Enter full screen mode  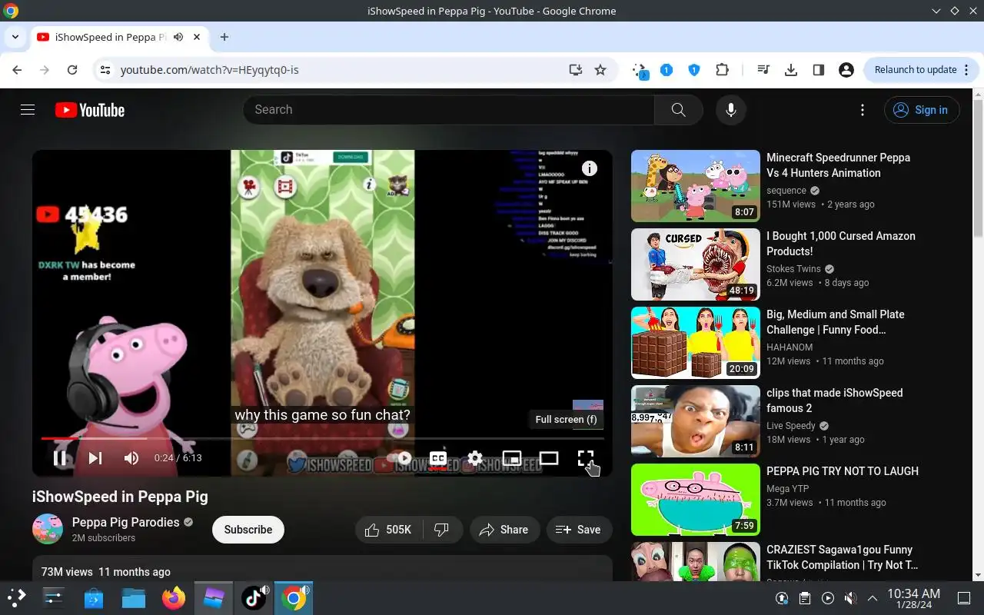586,458
